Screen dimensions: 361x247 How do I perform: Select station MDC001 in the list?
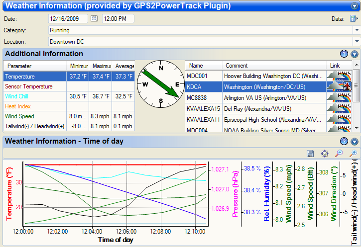268,76
